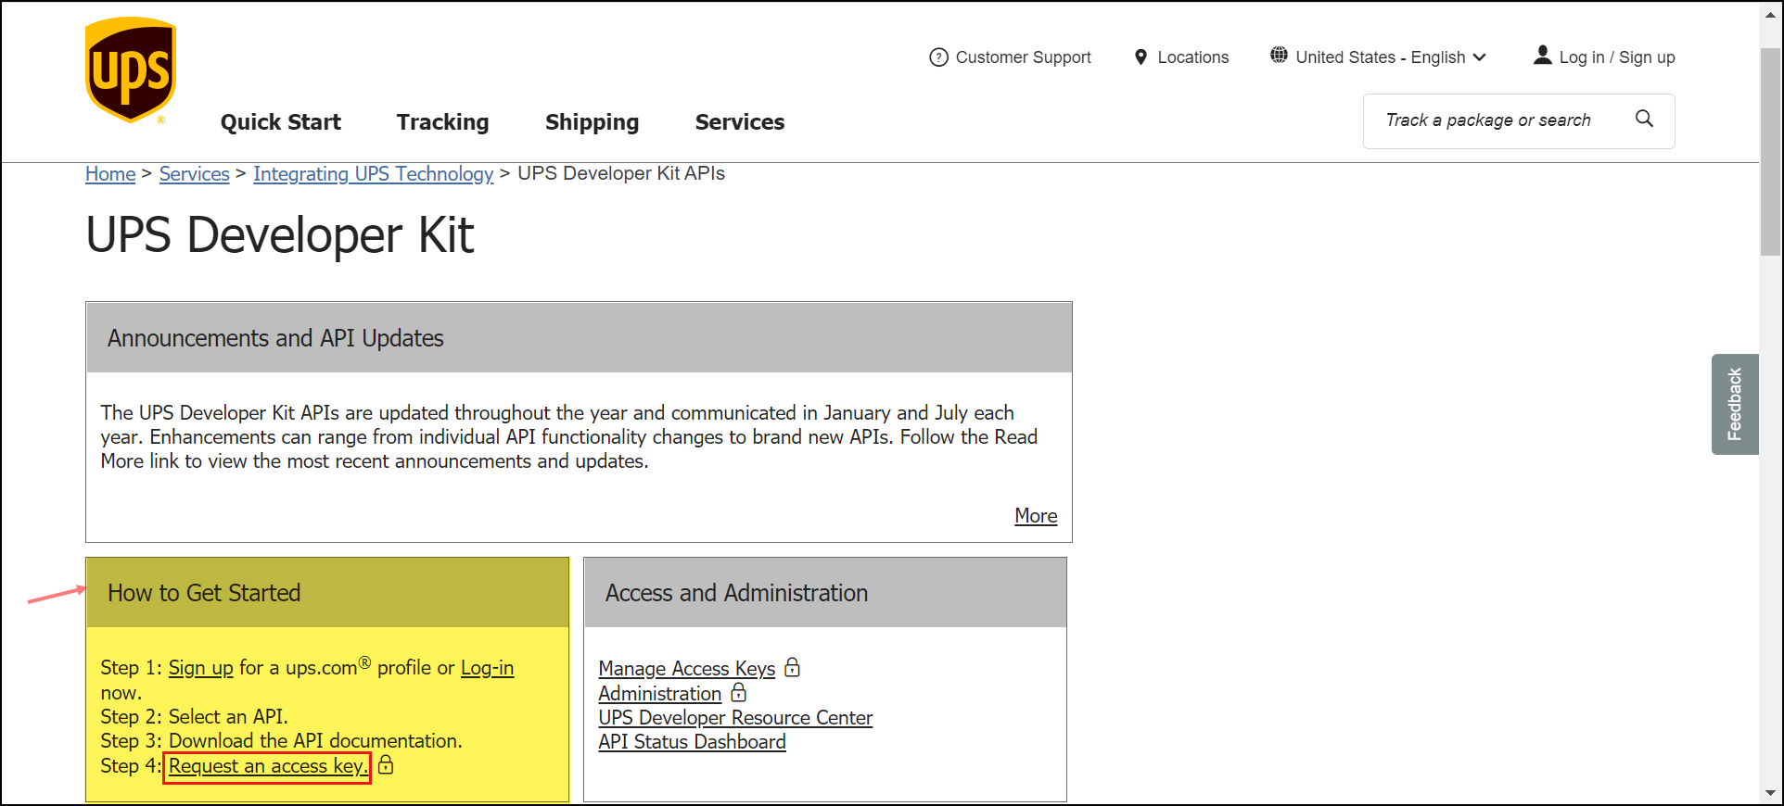Click Sign up link in Step 1

click(x=201, y=668)
